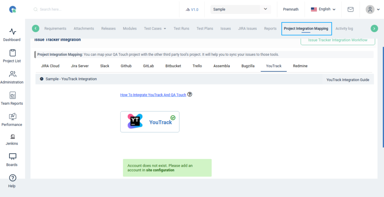Switch to the JIRA Cloud tab

click(x=50, y=66)
